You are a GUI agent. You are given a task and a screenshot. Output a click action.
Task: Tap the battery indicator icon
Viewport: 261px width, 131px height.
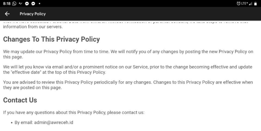pos(256,4)
